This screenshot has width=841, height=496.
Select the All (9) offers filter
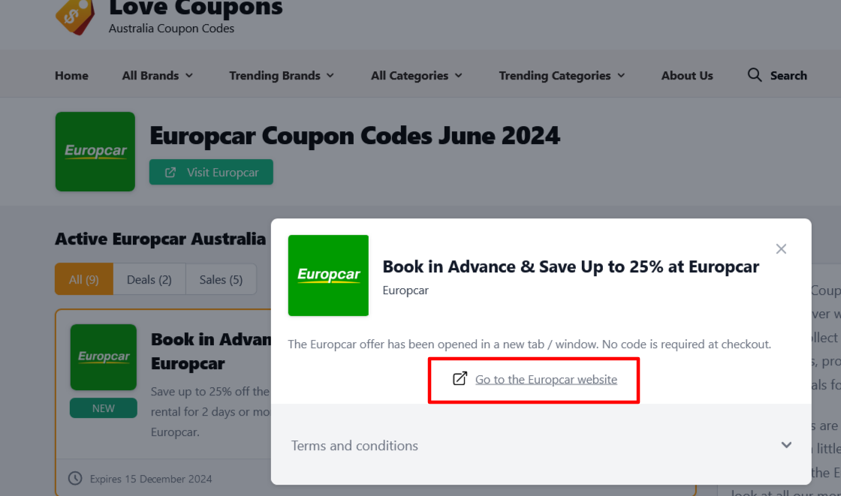83,279
